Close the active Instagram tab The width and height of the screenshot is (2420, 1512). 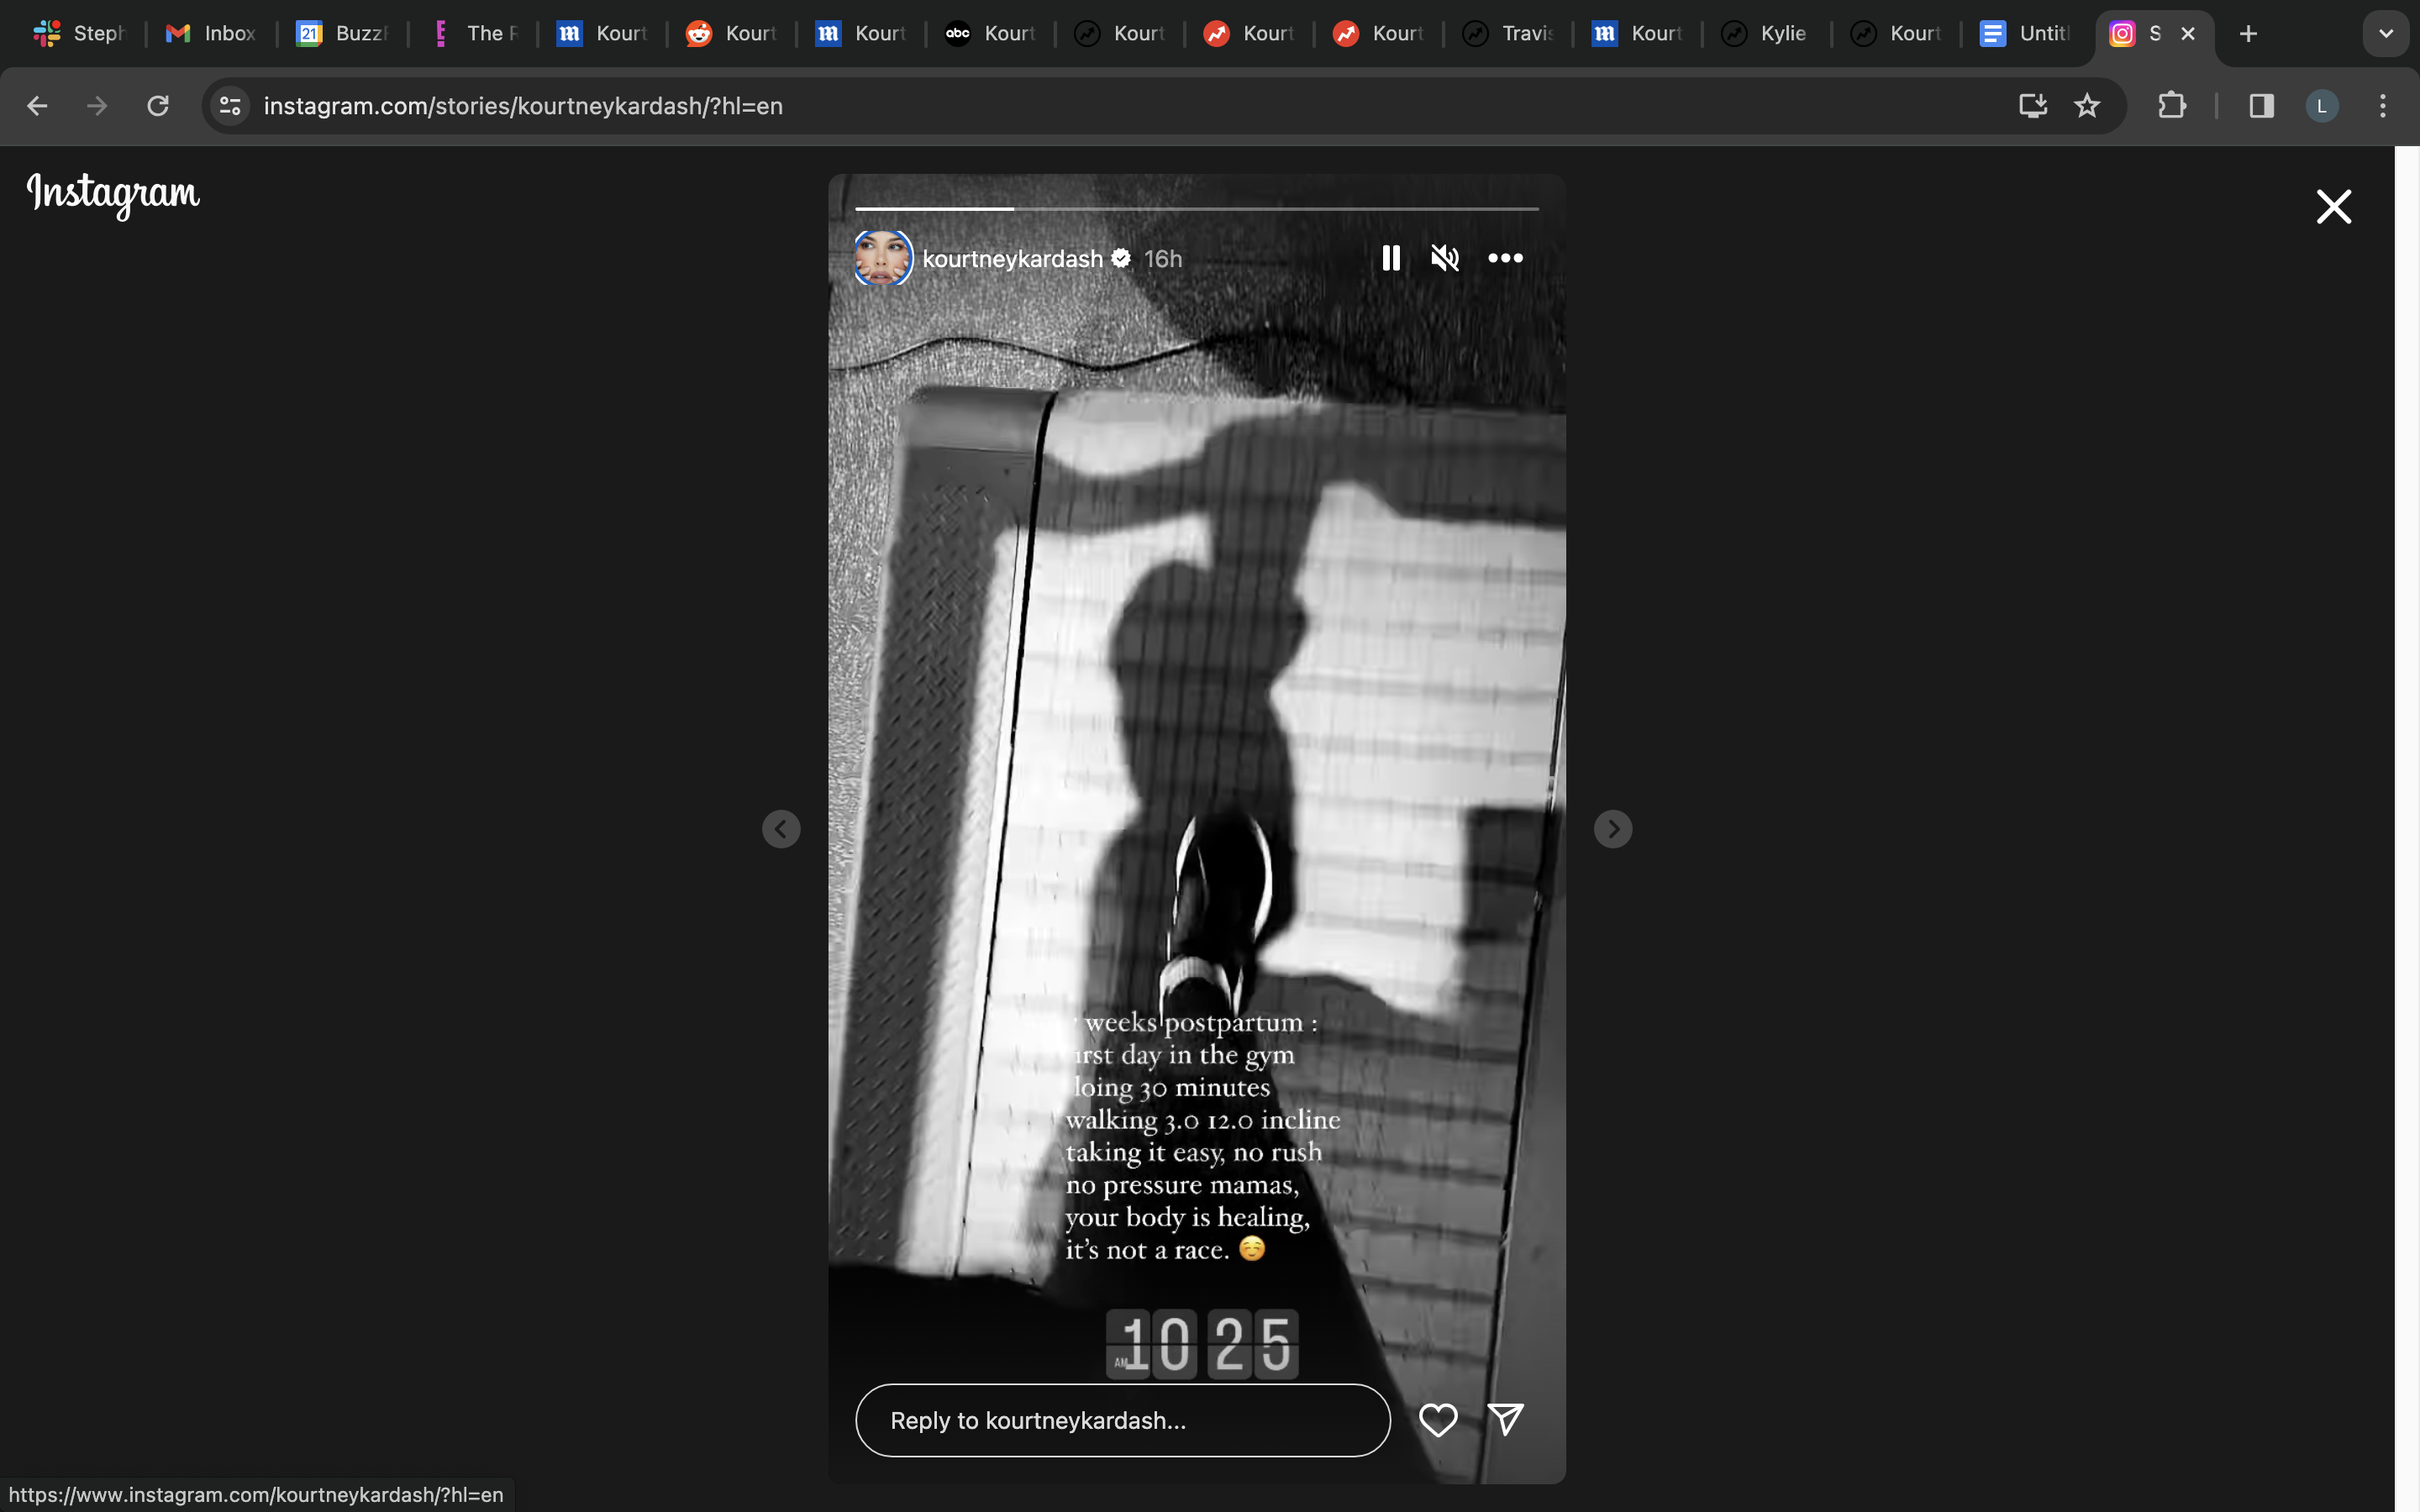point(2188,34)
